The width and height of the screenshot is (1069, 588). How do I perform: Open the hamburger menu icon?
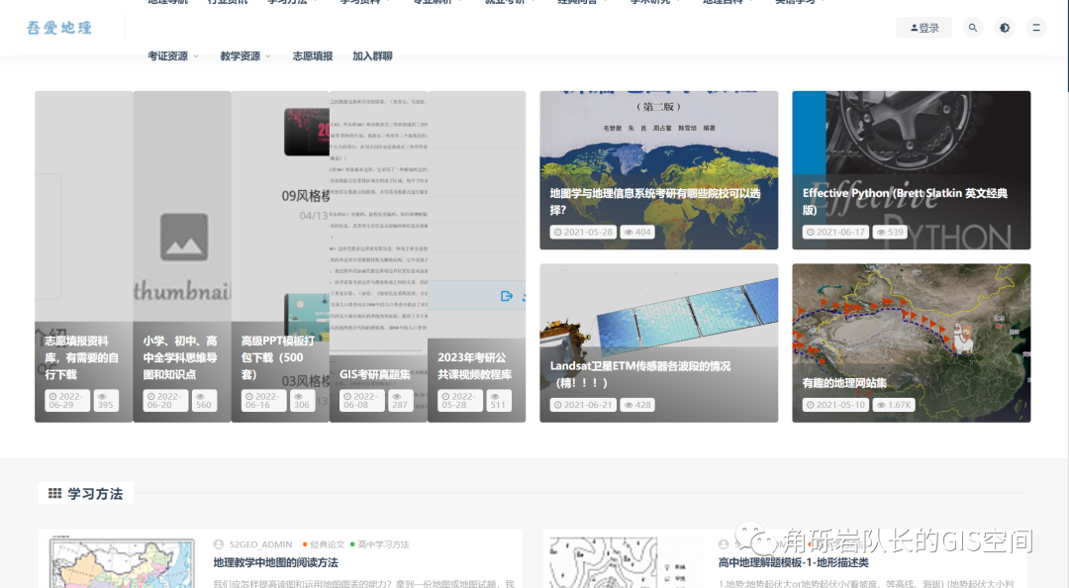(x=1036, y=28)
